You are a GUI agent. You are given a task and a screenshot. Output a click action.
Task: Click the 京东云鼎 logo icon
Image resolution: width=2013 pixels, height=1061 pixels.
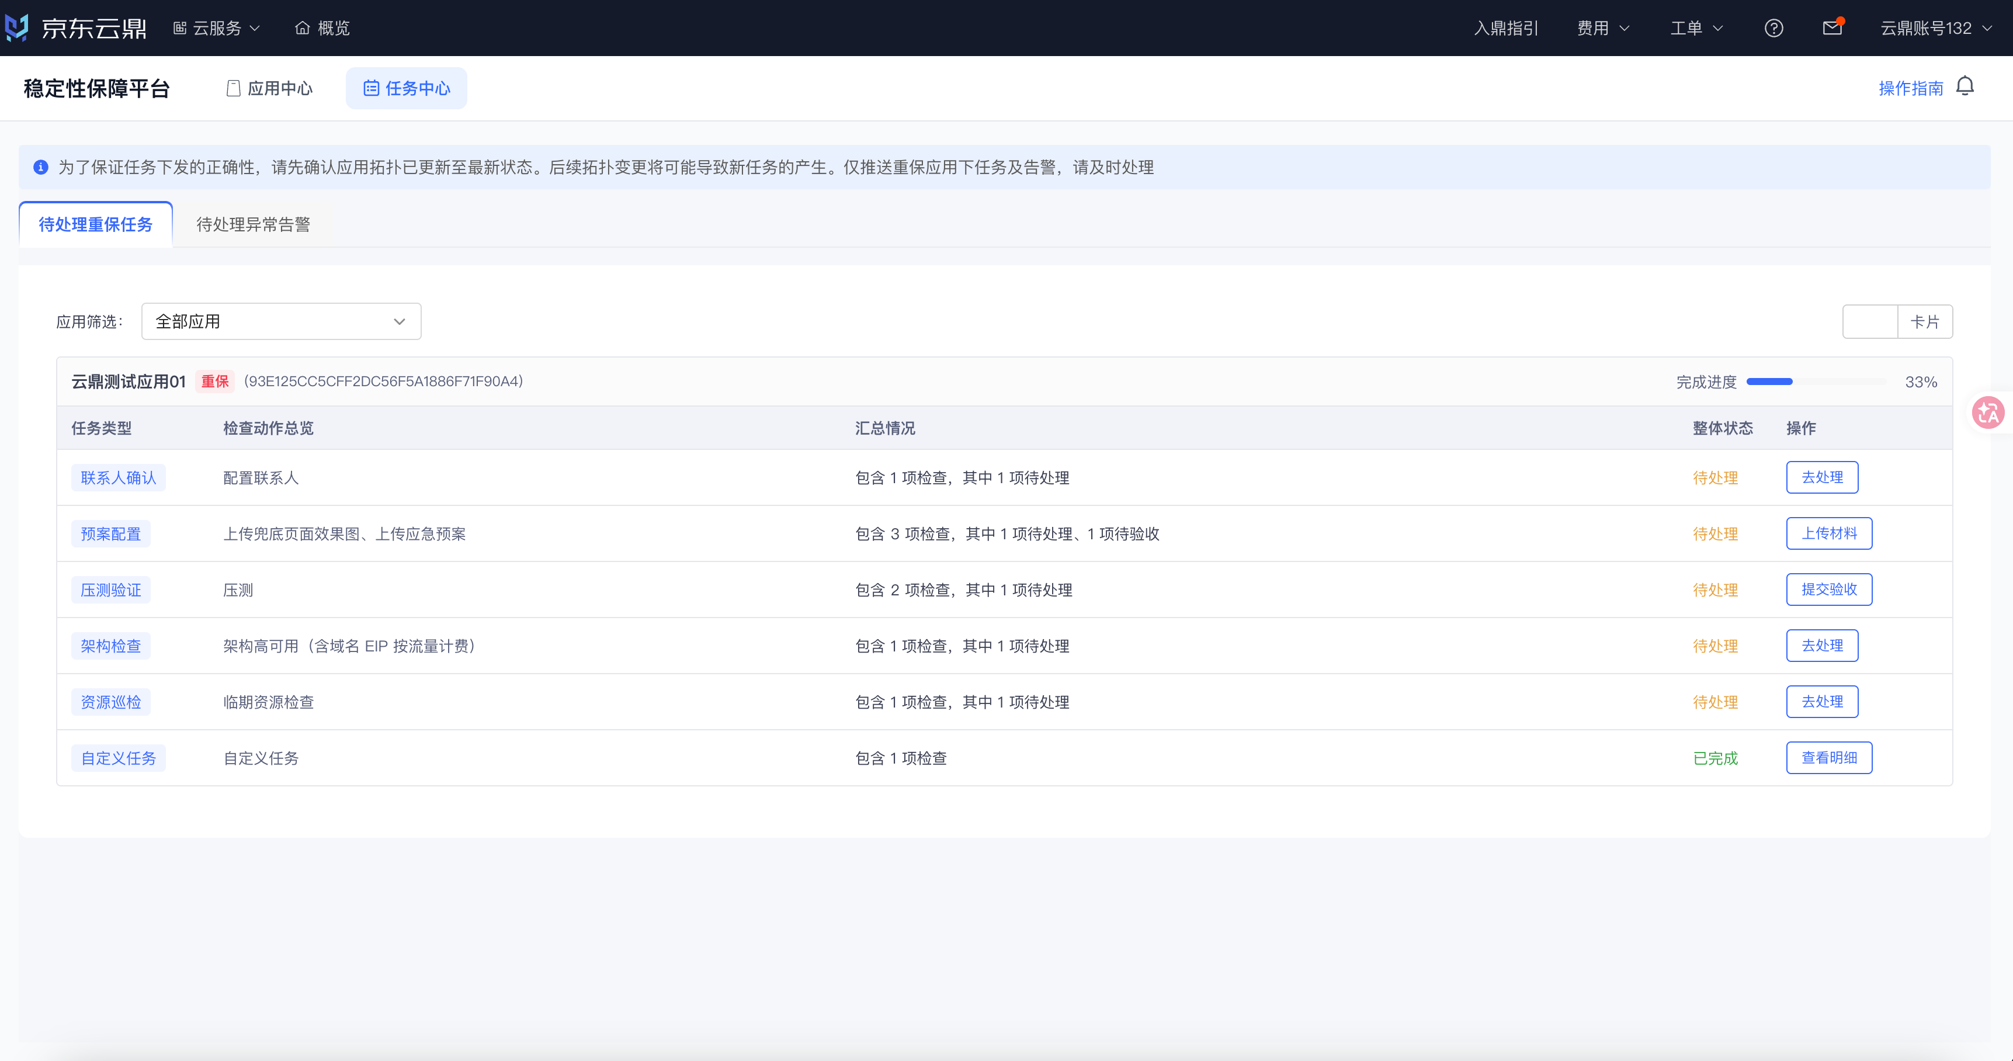(x=16, y=27)
